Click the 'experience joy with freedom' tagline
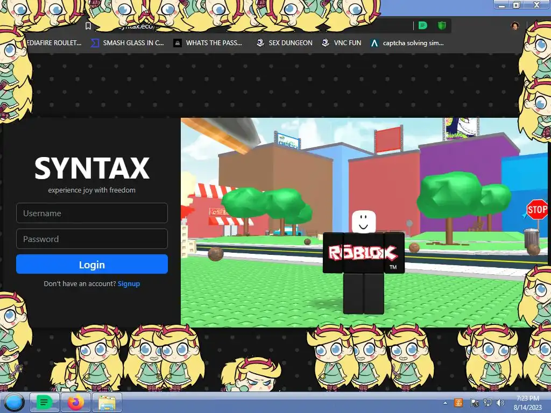Viewport: 551px width, 413px height. pos(91,190)
